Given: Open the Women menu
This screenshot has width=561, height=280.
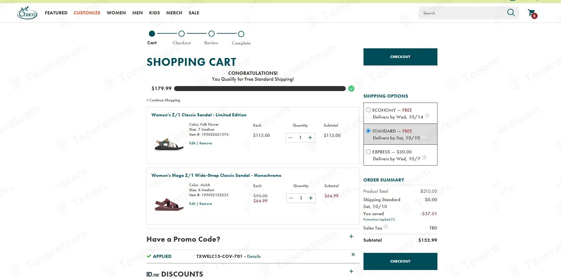Looking at the screenshot, I should pos(116,13).
